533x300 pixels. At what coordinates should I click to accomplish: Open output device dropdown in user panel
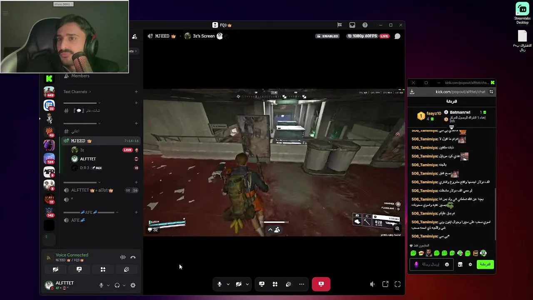pyautogui.click(x=124, y=285)
